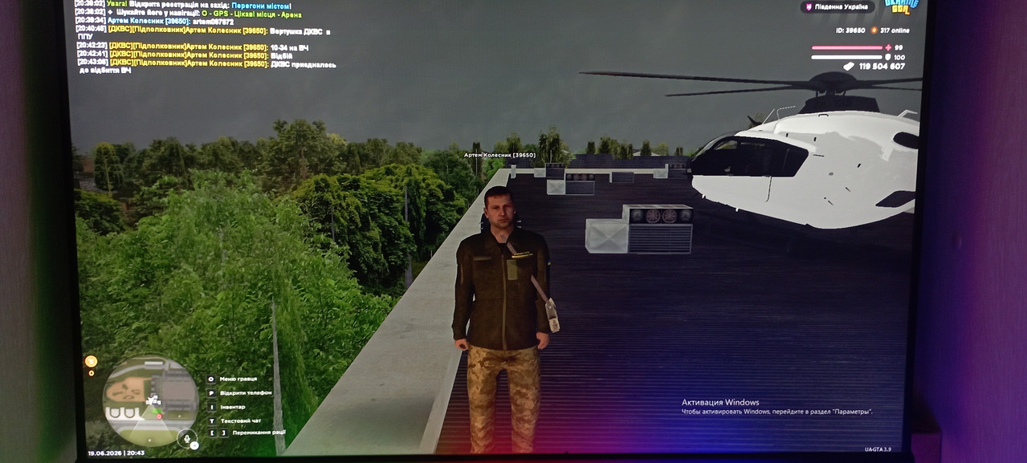Click the money amount '119 504 607'
Image resolution: width=1027 pixels, height=463 pixels.
[x=882, y=67]
